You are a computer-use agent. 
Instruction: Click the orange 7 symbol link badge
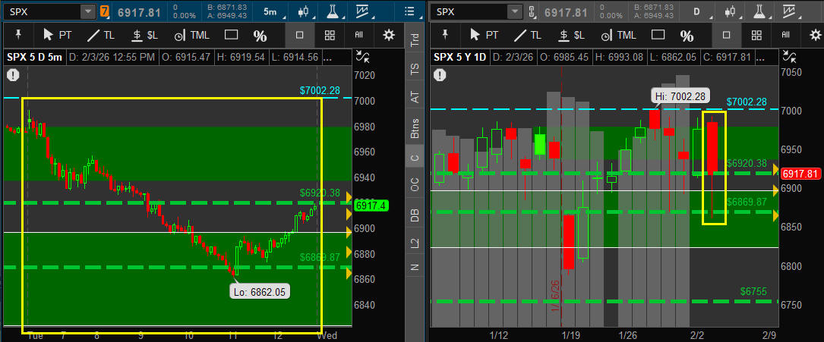[x=105, y=11]
